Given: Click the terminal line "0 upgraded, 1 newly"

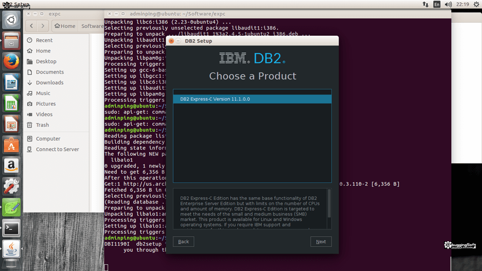Looking at the screenshot, I should pyautogui.click(x=134, y=166).
